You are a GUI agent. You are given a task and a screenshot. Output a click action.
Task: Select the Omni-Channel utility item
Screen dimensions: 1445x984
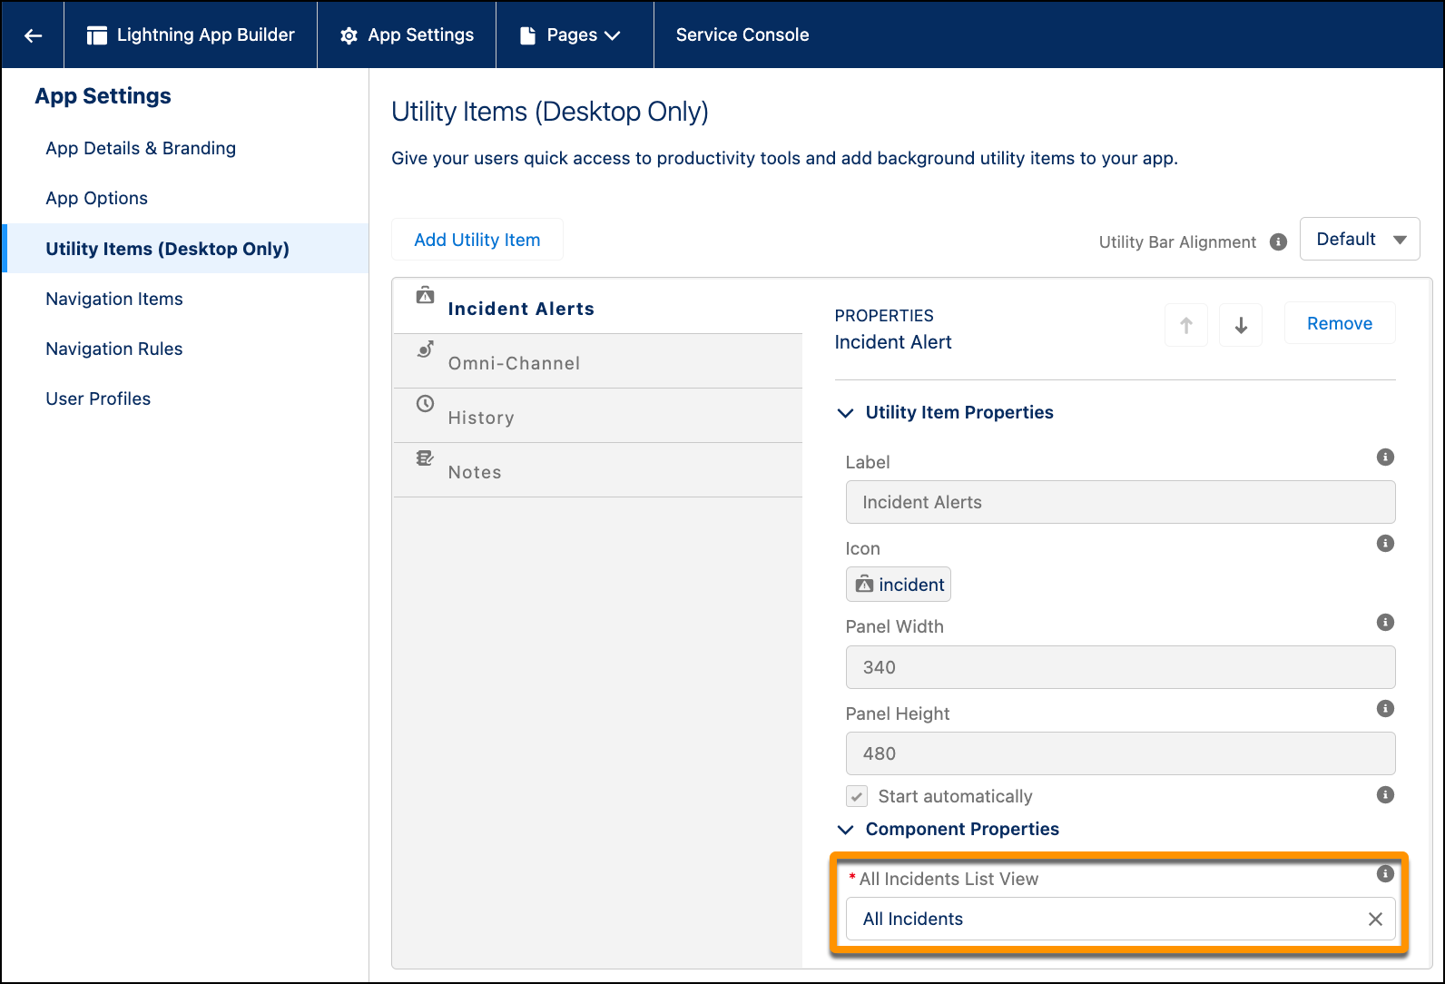(x=598, y=361)
